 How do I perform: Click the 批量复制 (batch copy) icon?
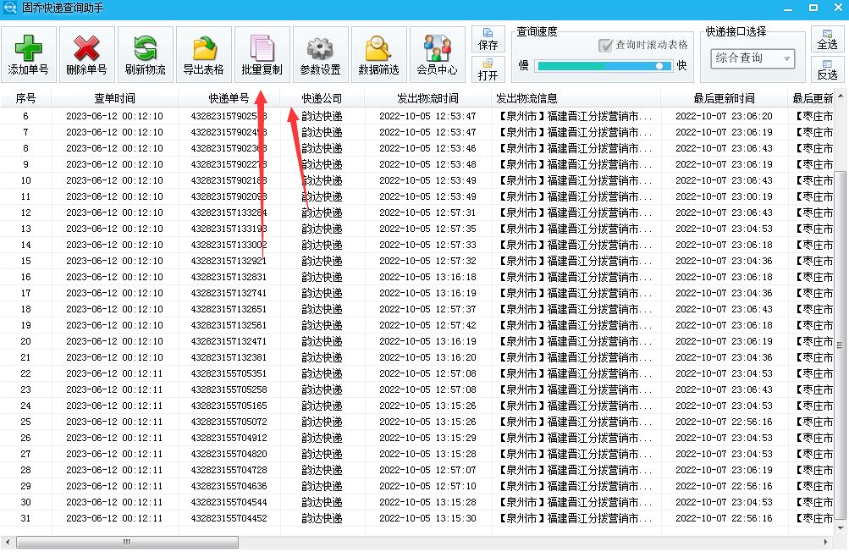261,52
